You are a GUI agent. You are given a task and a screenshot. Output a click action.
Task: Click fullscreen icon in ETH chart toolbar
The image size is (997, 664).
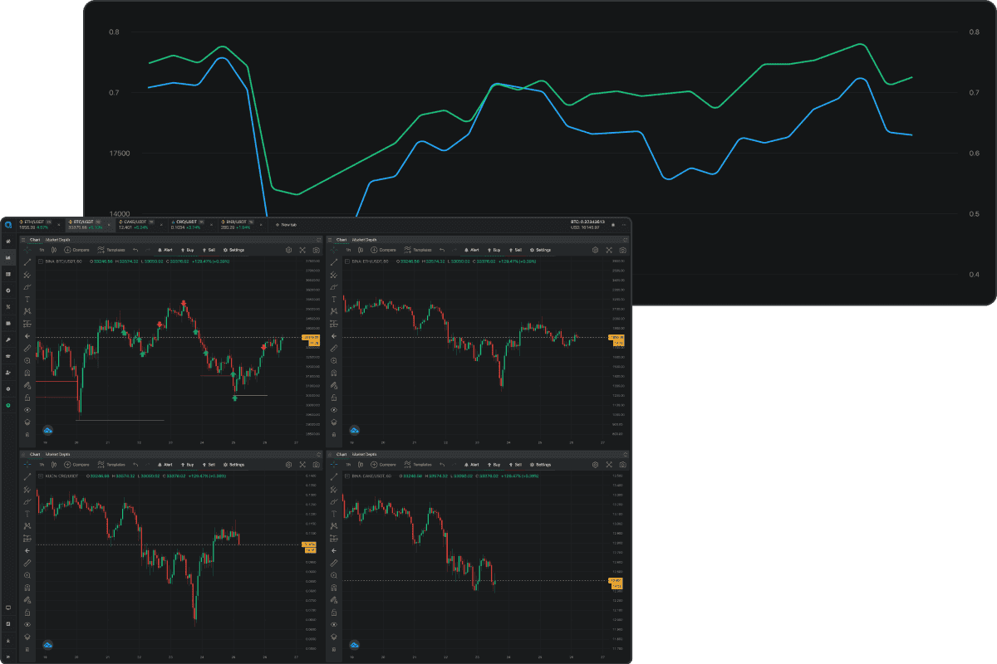tap(608, 249)
